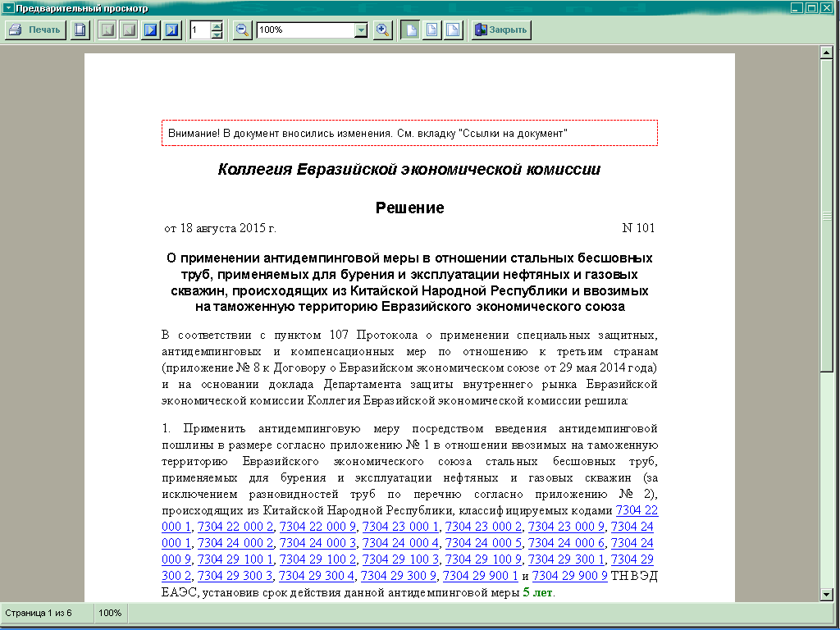The height and width of the screenshot is (630, 840).
Task: Toggle the middle page view mode button
Action: coord(431,30)
